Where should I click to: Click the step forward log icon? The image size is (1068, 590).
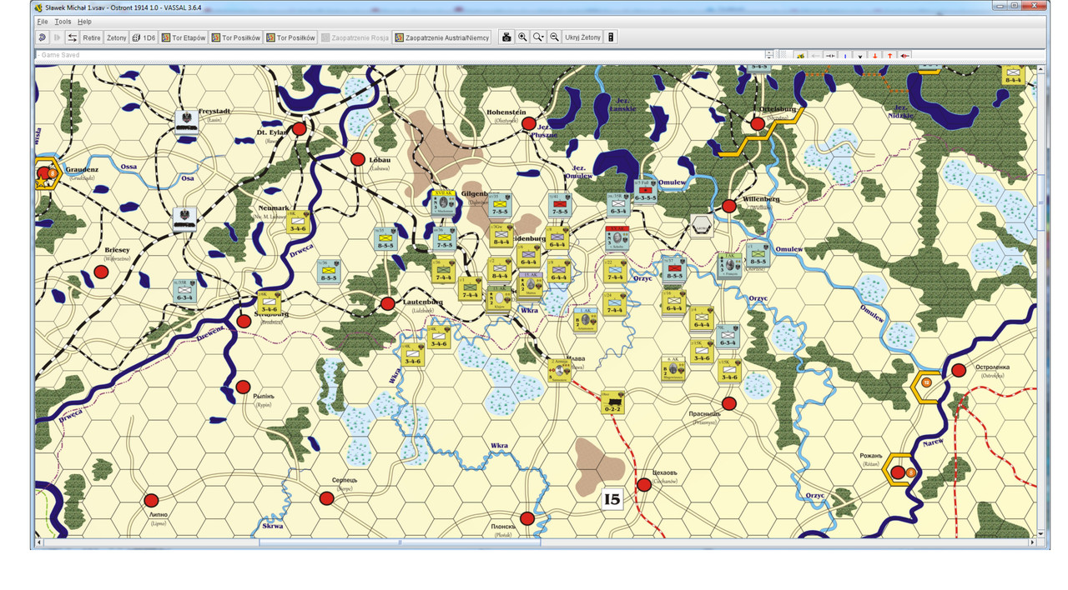(58, 37)
